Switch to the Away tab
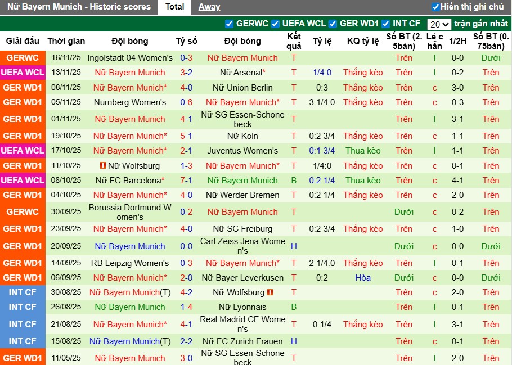 (x=209, y=7)
